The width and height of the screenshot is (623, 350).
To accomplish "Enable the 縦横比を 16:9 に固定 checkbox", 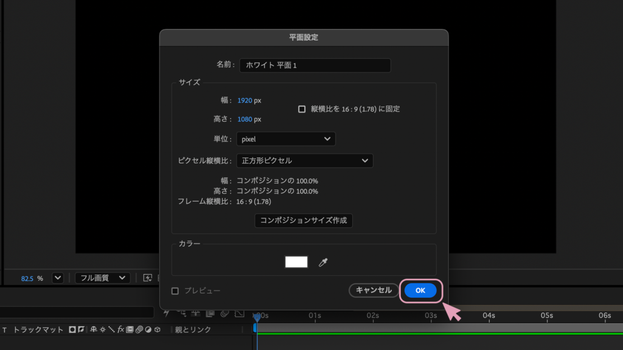I will pyautogui.click(x=302, y=109).
